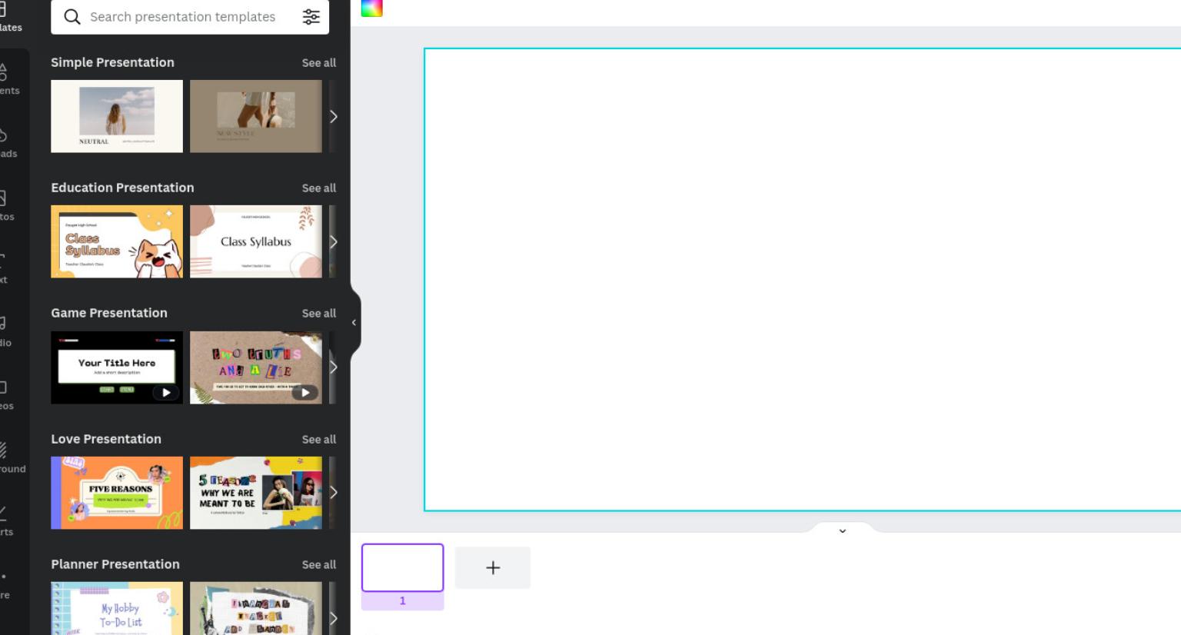Show next Education Presentation templates arrow
The height and width of the screenshot is (635, 1181).
pos(333,241)
